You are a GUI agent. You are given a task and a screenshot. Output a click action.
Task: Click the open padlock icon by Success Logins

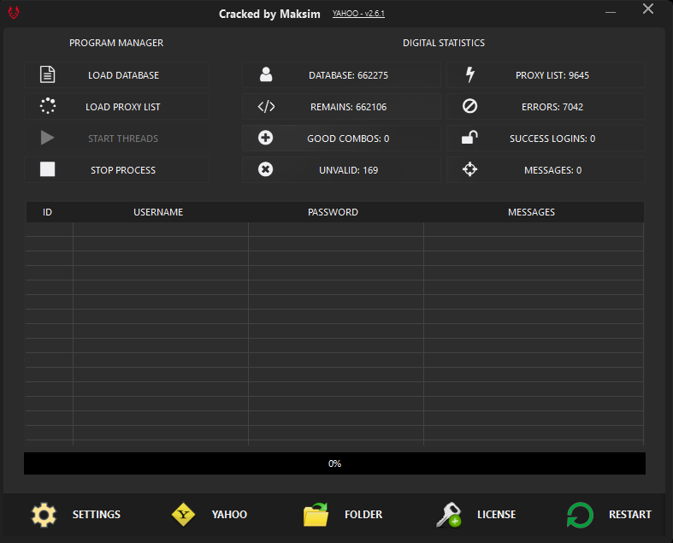tap(469, 138)
